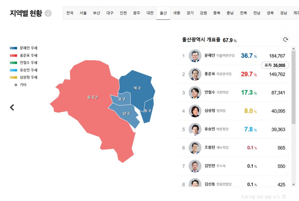The width and height of the screenshot is (299, 201).
Task: Refresh the 울산광역시 vote count
Action: [x=285, y=40]
